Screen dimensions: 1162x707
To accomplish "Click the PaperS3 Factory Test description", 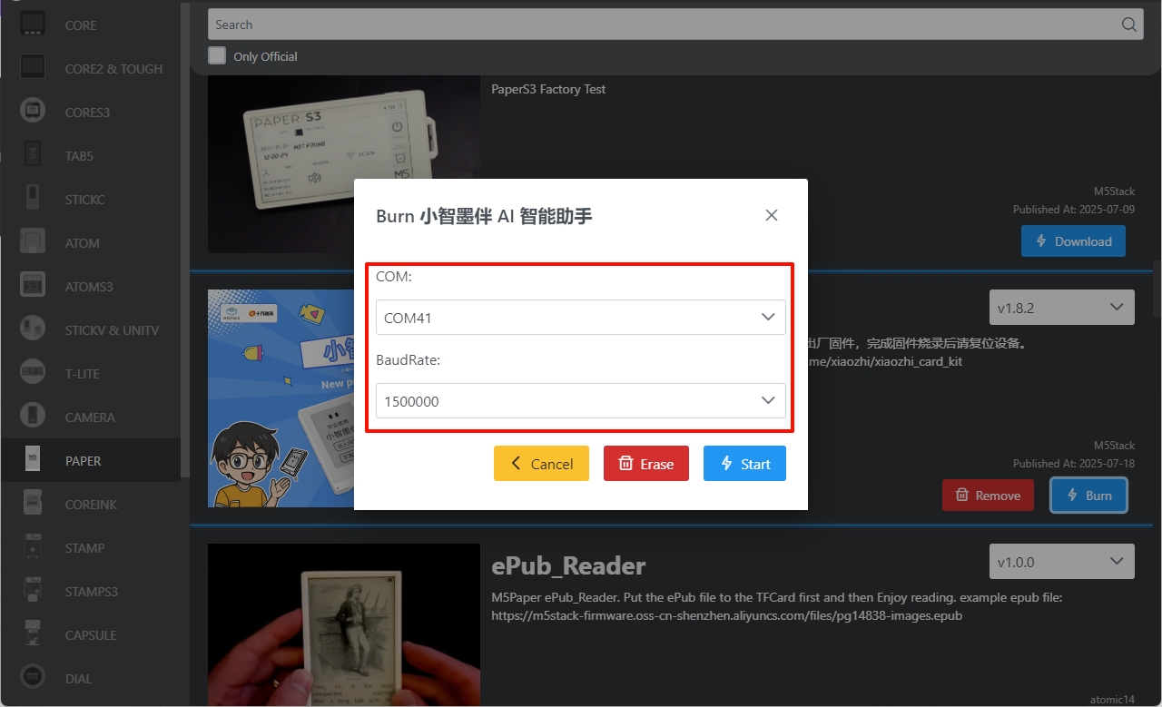I will coord(548,89).
